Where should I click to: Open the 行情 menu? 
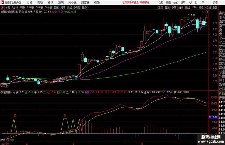pyautogui.click(x=29, y=2)
